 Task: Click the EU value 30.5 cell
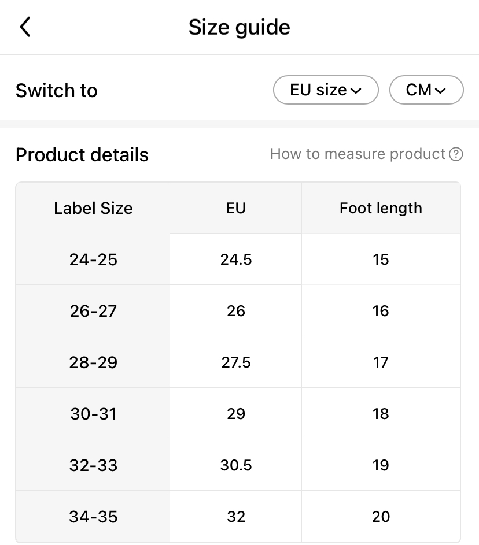[x=236, y=465]
